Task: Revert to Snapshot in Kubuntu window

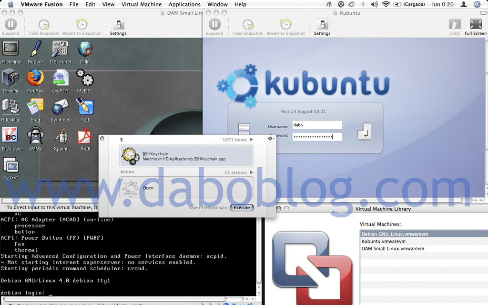Action: (x=286, y=27)
